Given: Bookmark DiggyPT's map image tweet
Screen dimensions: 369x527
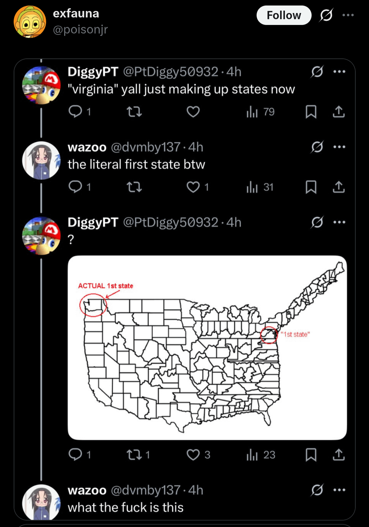Looking at the screenshot, I should coord(311,455).
